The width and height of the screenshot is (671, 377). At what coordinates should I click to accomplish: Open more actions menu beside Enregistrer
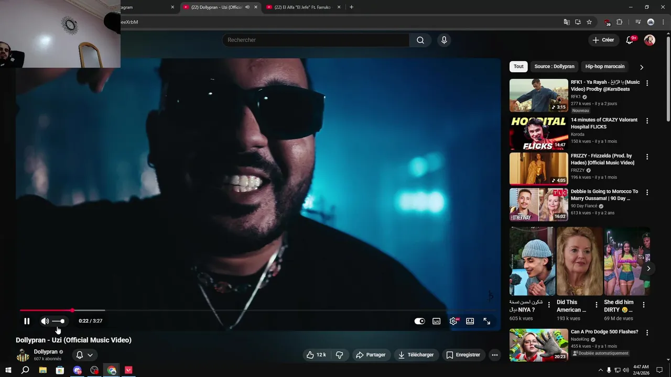click(x=494, y=354)
